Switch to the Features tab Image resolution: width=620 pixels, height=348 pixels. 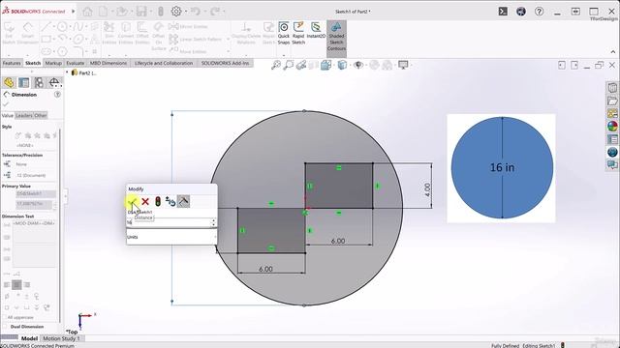click(12, 63)
